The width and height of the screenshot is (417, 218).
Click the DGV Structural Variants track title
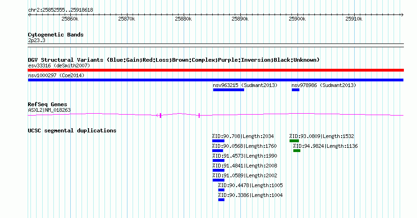pos(173,60)
